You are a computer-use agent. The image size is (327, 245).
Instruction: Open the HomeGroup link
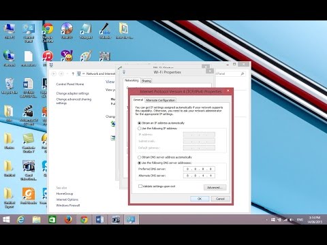click(x=65, y=194)
